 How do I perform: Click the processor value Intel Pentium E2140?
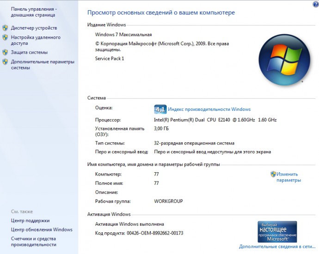(215, 120)
